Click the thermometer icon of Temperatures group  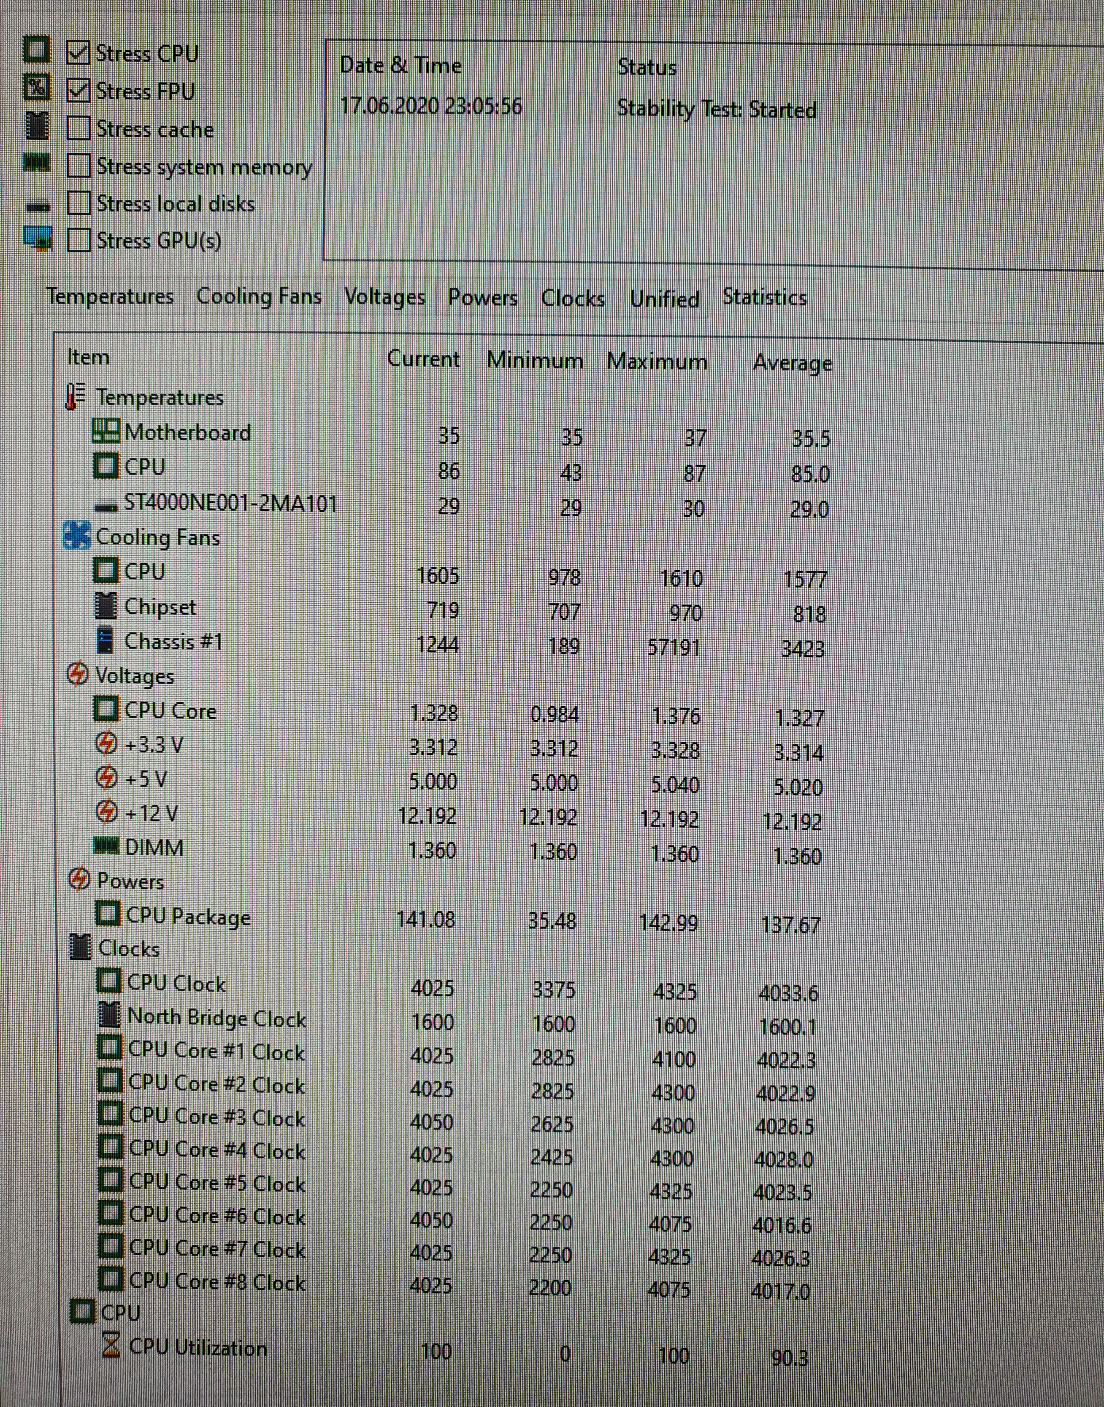(76, 396)
